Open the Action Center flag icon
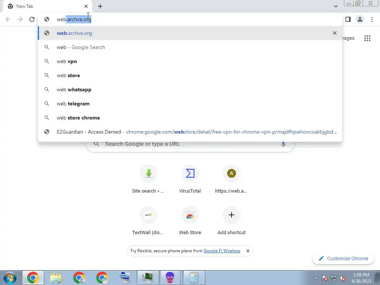The width and height of the screenshot is (380, 285). [324, 278]
